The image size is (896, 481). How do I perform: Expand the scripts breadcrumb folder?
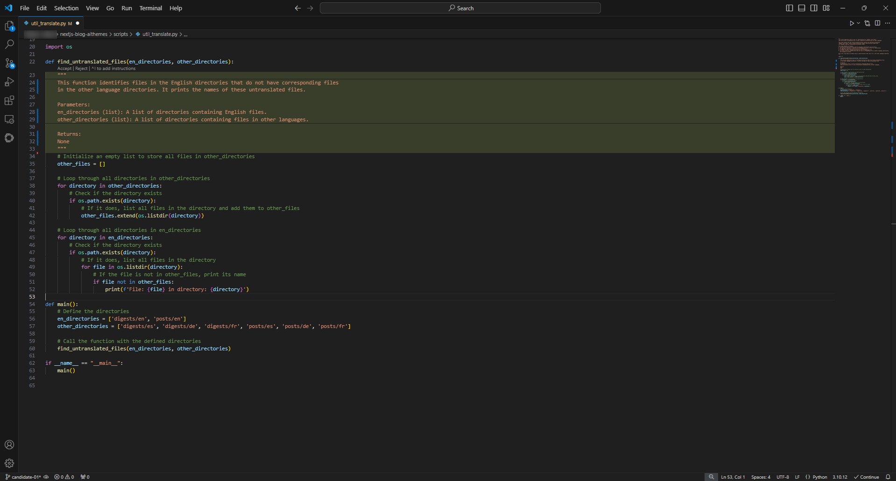(120, 34)
